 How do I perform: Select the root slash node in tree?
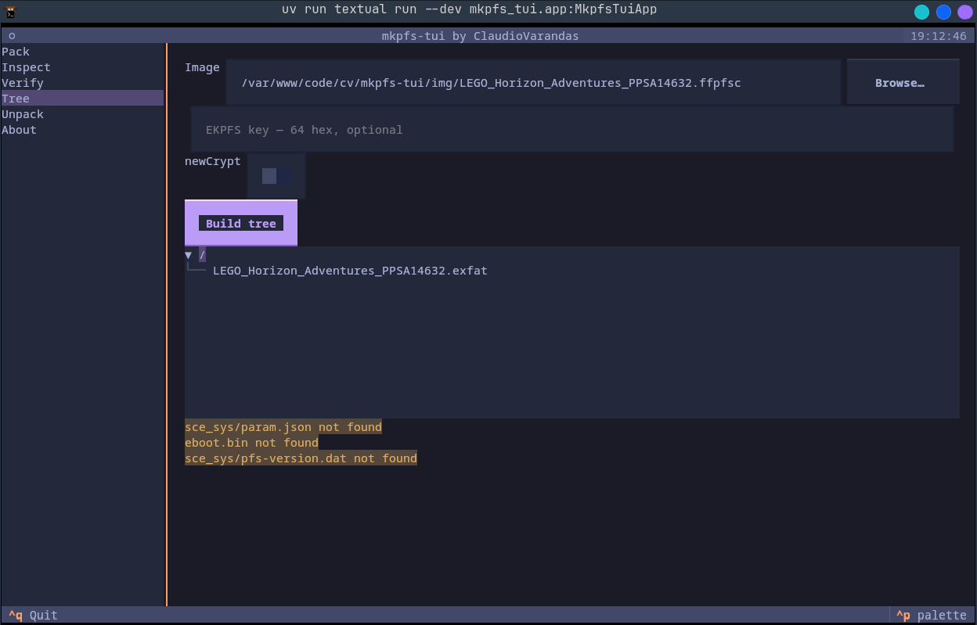(x=202, y=255)
